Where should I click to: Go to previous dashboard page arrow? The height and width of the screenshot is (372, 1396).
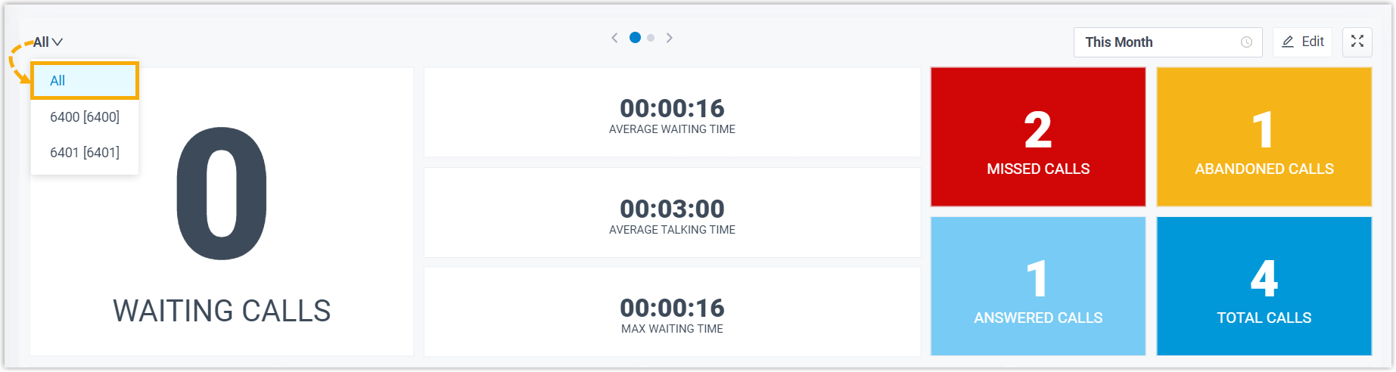614,38
